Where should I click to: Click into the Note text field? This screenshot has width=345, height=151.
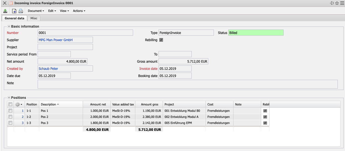187,84
